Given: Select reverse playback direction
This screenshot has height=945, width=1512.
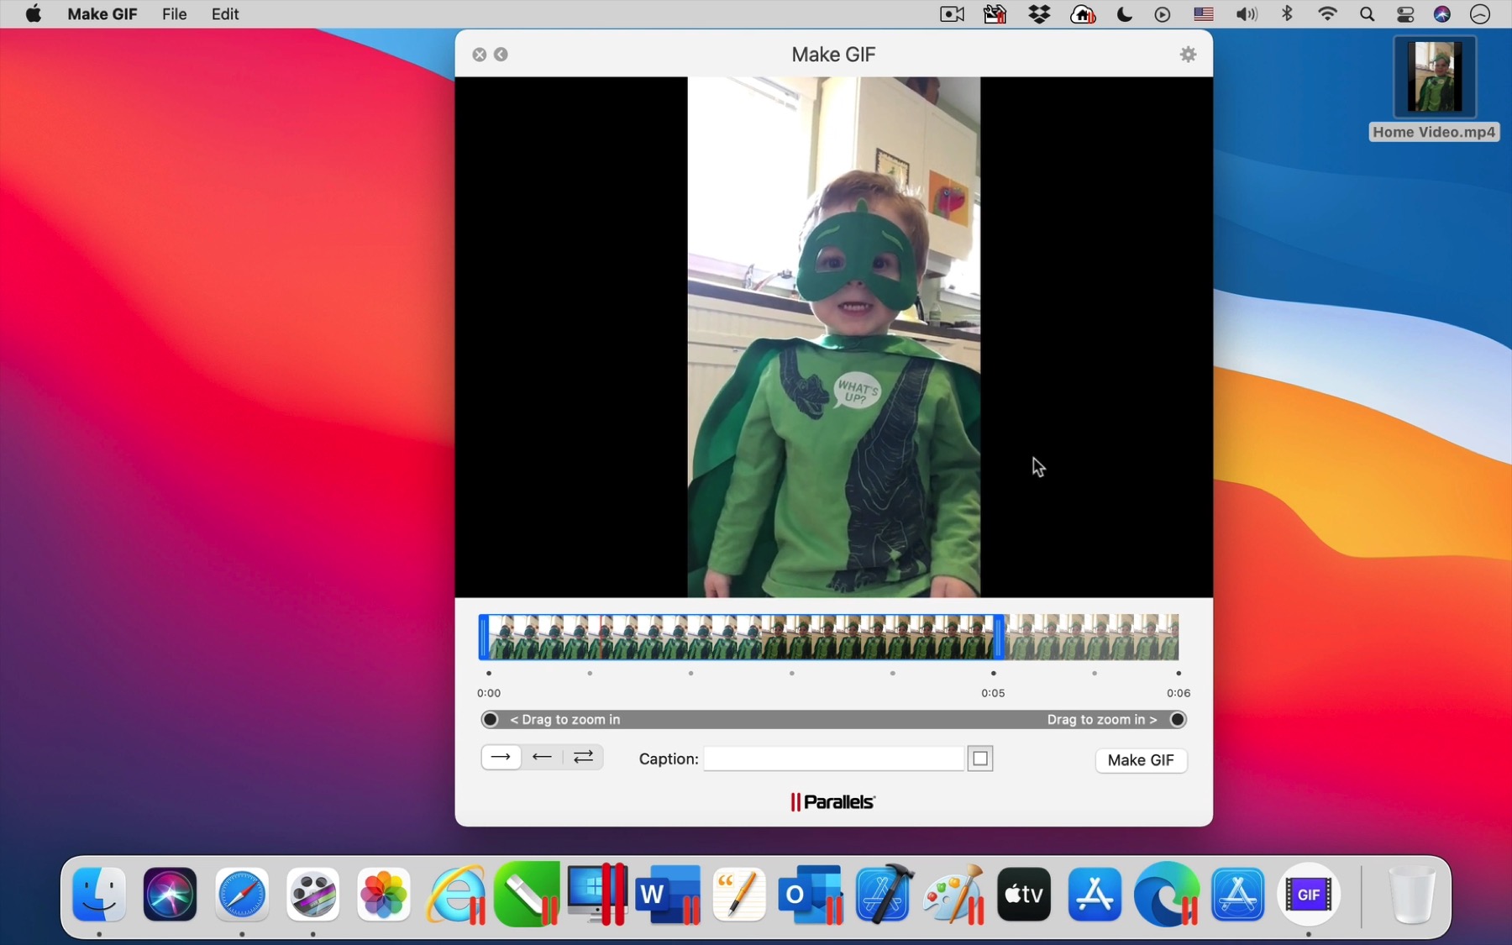Looking at the screenshot, I should tap(542, 757).
